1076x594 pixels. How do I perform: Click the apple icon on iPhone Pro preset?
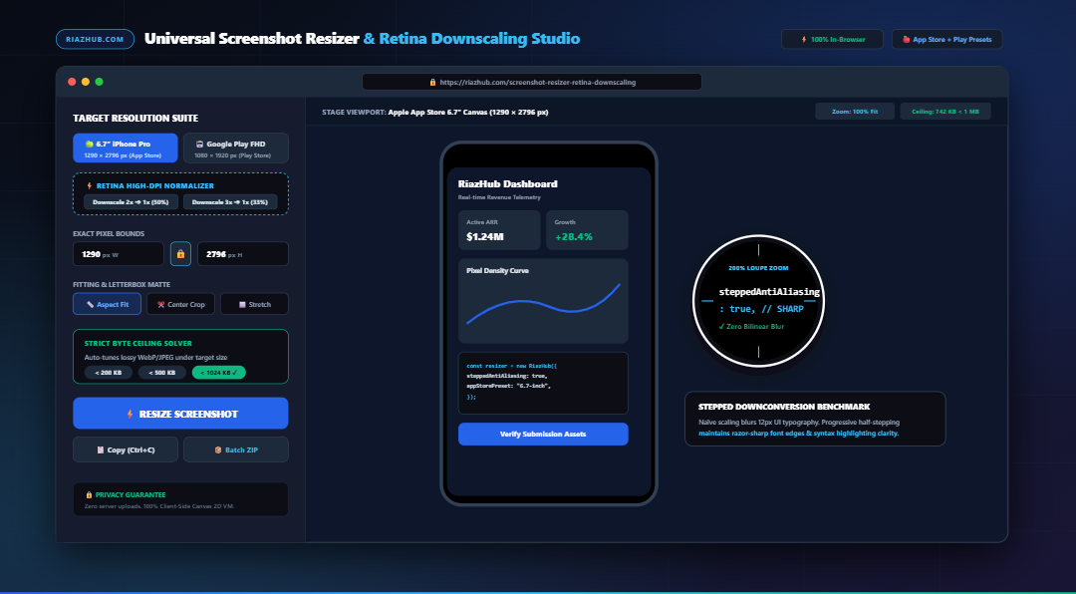[90, 145]
